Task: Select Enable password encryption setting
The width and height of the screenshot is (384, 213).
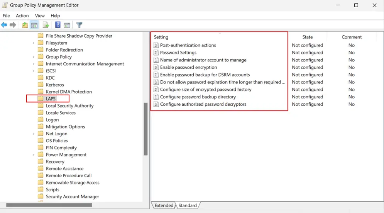Action: 188,67
